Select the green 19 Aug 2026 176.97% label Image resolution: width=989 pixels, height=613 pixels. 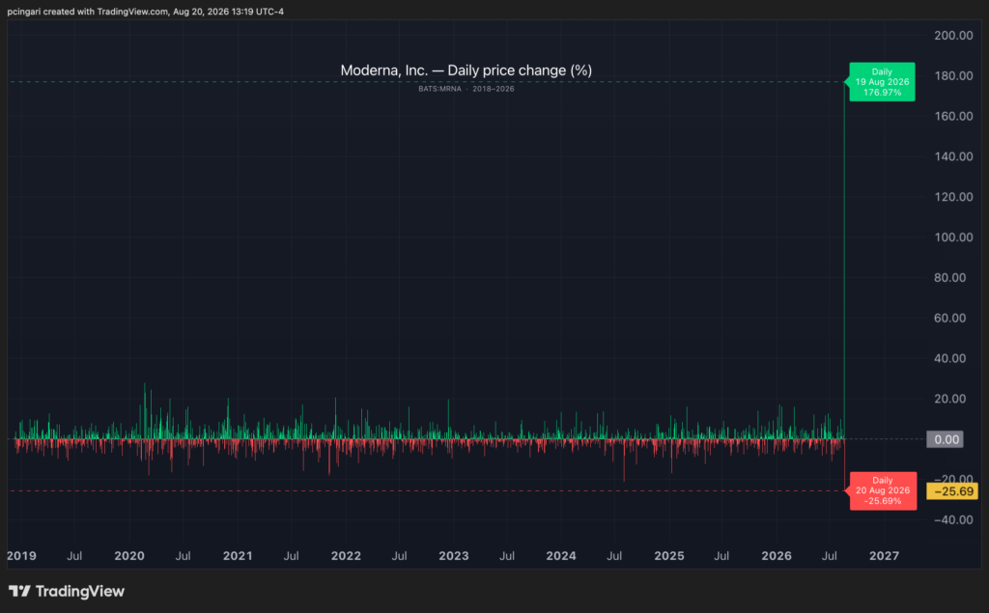pyautogui.click(x=882, y=82)
